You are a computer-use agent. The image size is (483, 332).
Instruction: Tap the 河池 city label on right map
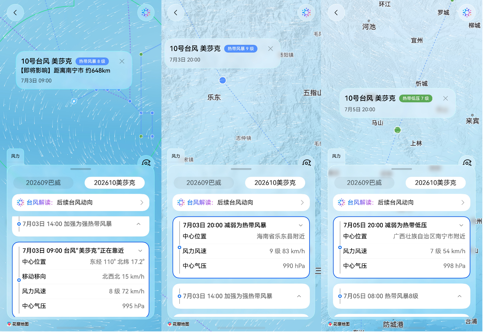(369, 27)
